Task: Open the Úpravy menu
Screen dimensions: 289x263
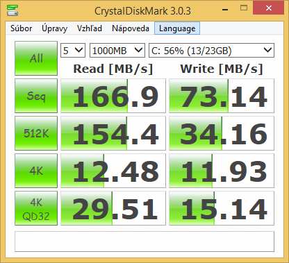Action: click(55, 28)
